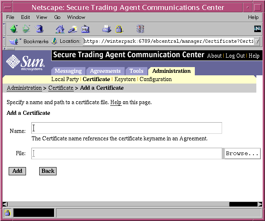
Task: Focus the certificate Name input field
Action: (x=127, y=128)
